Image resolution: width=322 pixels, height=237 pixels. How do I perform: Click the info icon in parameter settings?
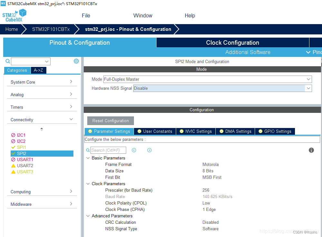tap(311, 150)
